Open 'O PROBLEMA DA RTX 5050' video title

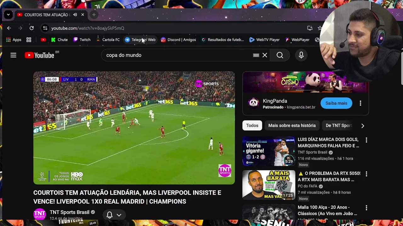click(329, 176)
